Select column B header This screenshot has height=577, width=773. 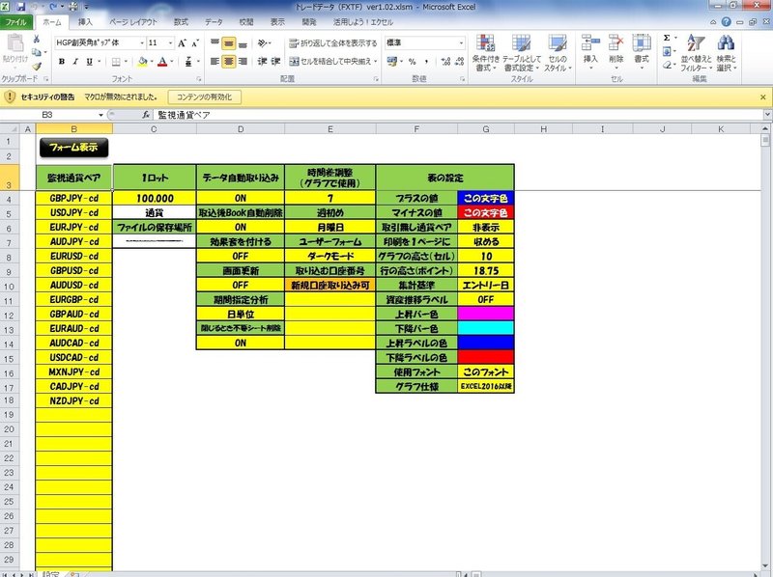(74, 129)
